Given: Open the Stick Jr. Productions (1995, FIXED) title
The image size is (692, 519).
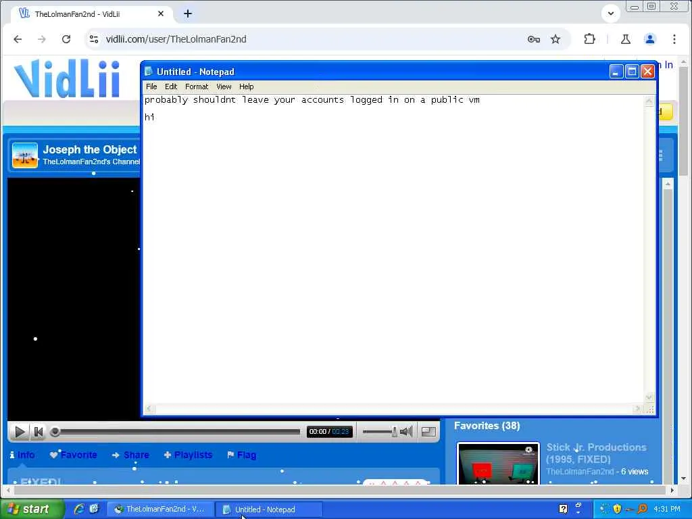Looking at the screenshot, I should click(596, 453).
